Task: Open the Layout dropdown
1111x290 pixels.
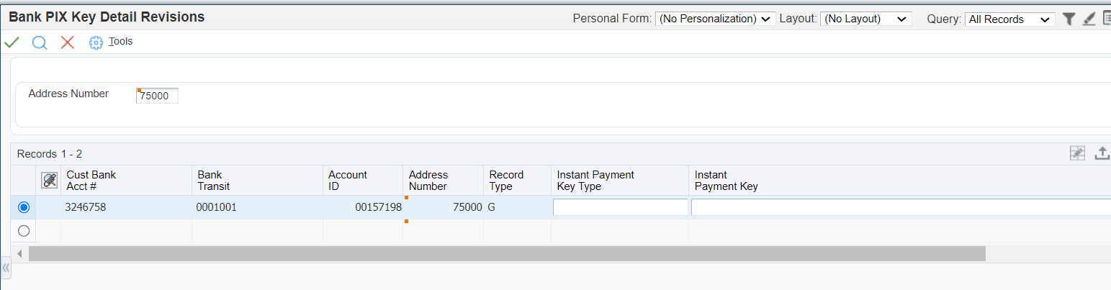Action: click(866, 19)
